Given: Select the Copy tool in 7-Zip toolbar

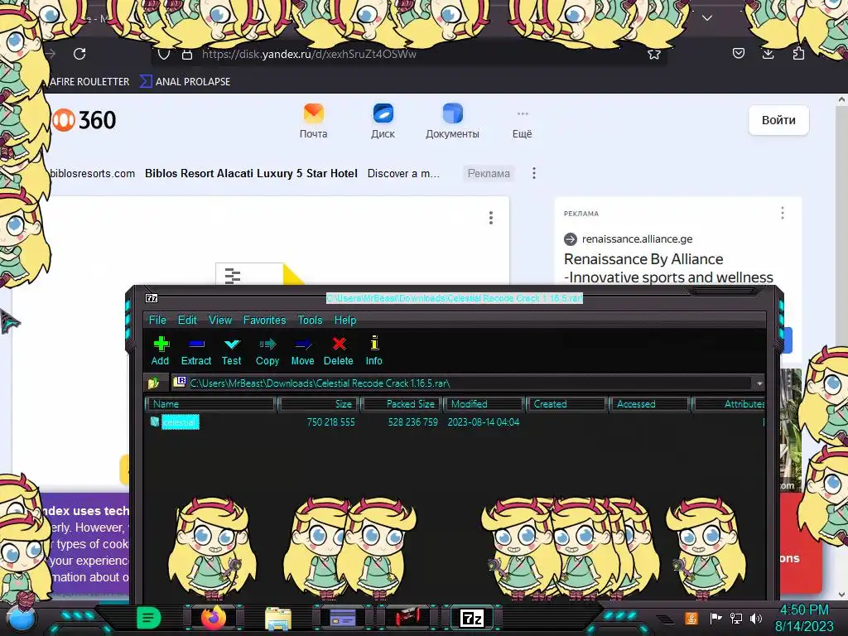Looking at the screenshot, I should 267,350.
